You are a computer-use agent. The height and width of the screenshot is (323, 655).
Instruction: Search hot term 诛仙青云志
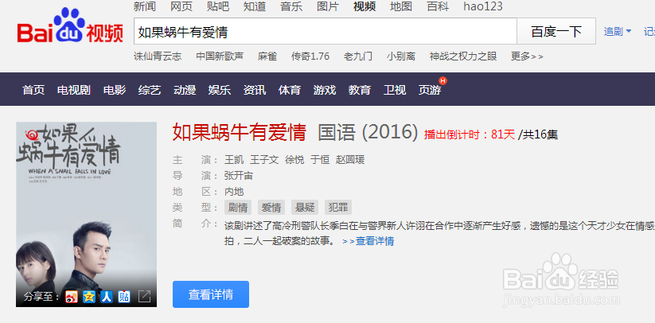point(158,56)
